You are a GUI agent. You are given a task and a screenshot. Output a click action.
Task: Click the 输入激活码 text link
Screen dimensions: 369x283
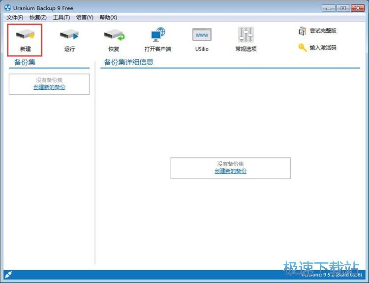323,48
